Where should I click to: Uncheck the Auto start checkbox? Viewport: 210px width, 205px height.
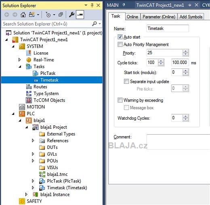coord(120,37)
